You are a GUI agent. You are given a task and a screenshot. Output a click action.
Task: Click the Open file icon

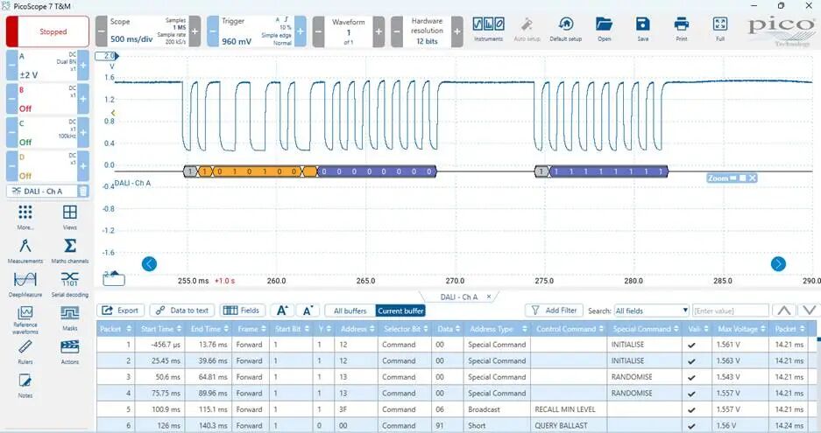point(604,29)
